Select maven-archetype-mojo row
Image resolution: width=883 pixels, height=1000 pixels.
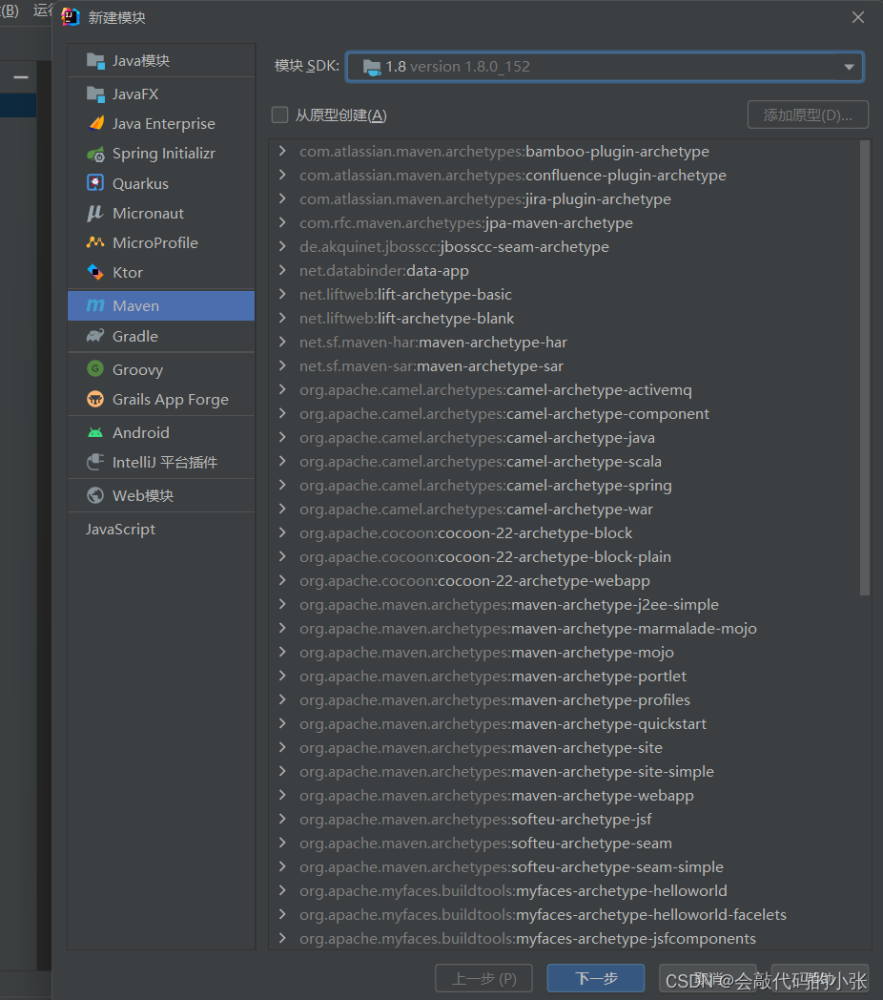[565, 652]
